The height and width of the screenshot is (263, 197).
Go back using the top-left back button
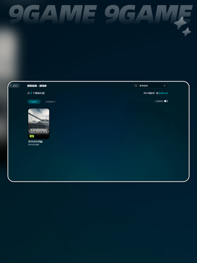(14, 86)
